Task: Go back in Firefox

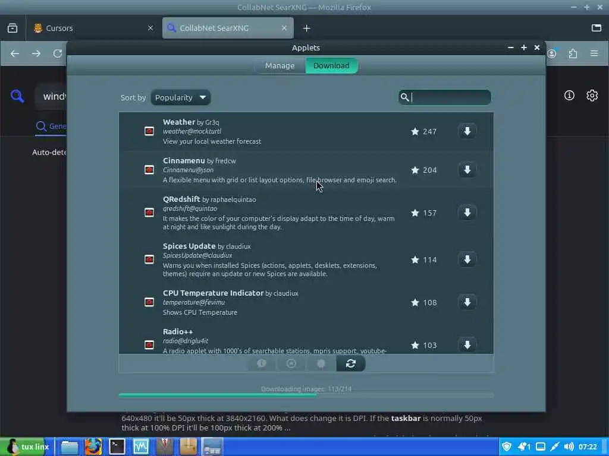Action: [15, 53]
